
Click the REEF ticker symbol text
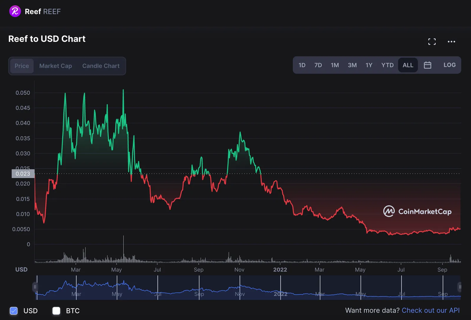(52, 11)
